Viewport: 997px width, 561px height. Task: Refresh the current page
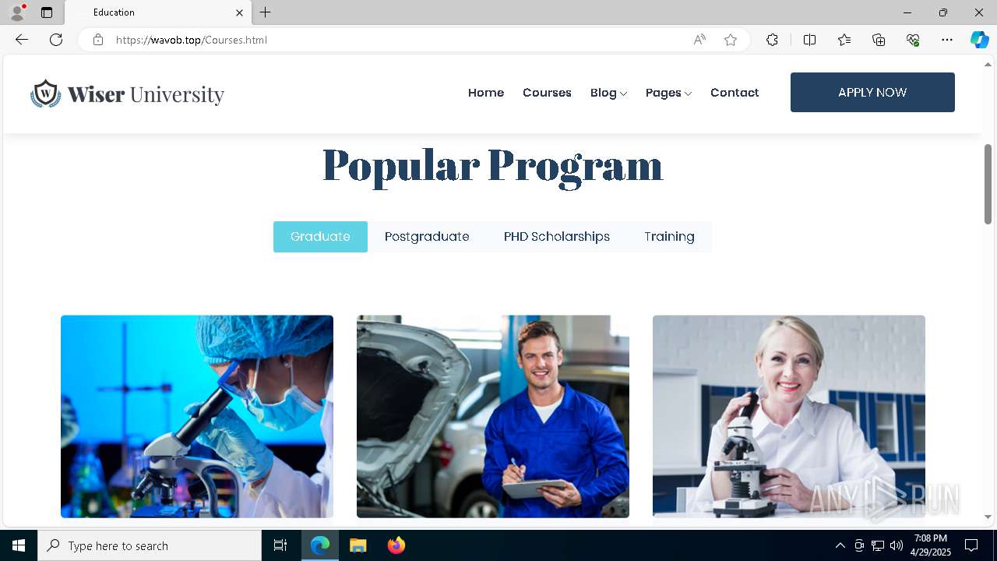56,40
